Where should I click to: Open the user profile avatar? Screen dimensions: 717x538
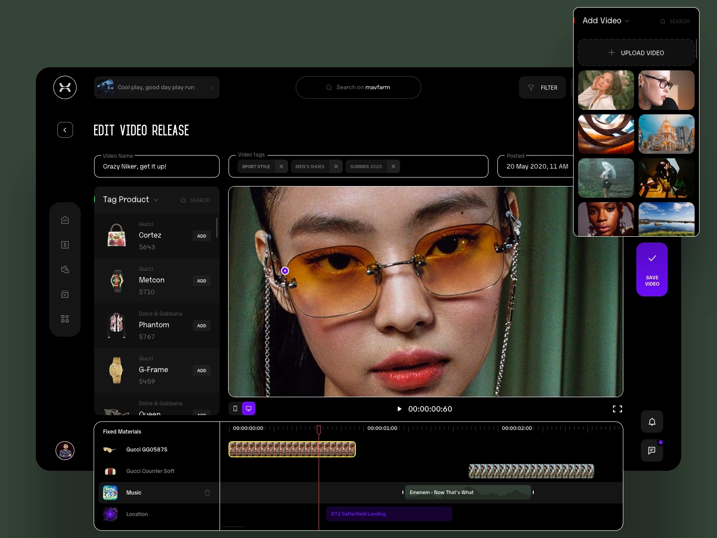65,451
